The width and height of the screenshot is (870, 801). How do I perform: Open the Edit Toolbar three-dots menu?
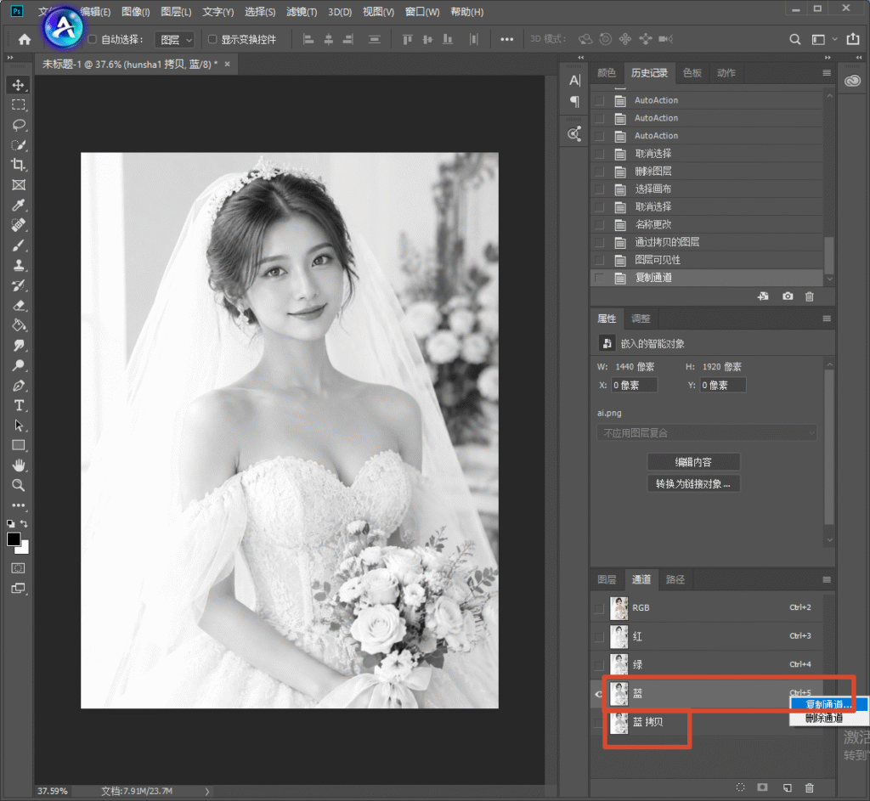19,505
